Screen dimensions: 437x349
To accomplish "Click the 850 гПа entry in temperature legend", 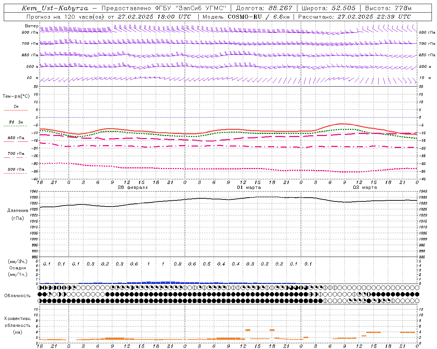I will [16, 138].
